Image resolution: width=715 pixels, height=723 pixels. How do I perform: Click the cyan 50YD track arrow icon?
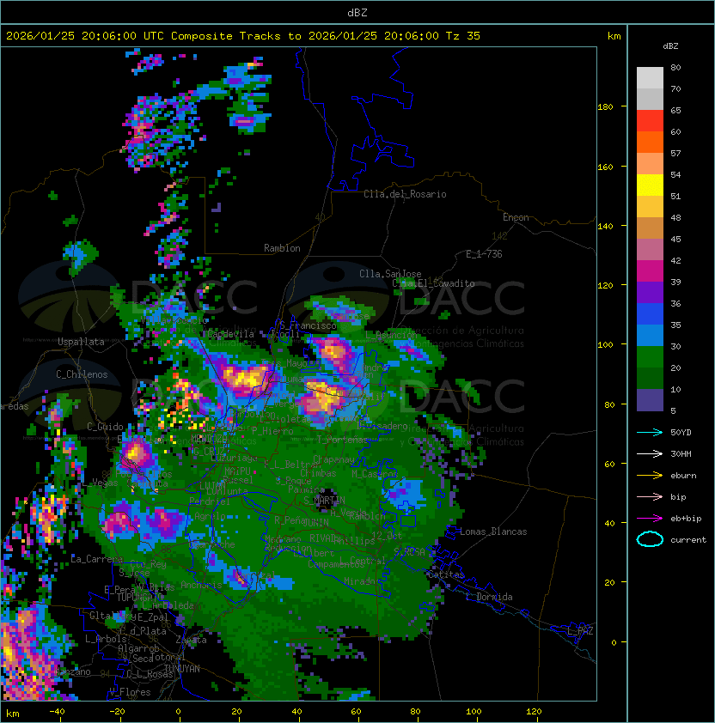650,432
